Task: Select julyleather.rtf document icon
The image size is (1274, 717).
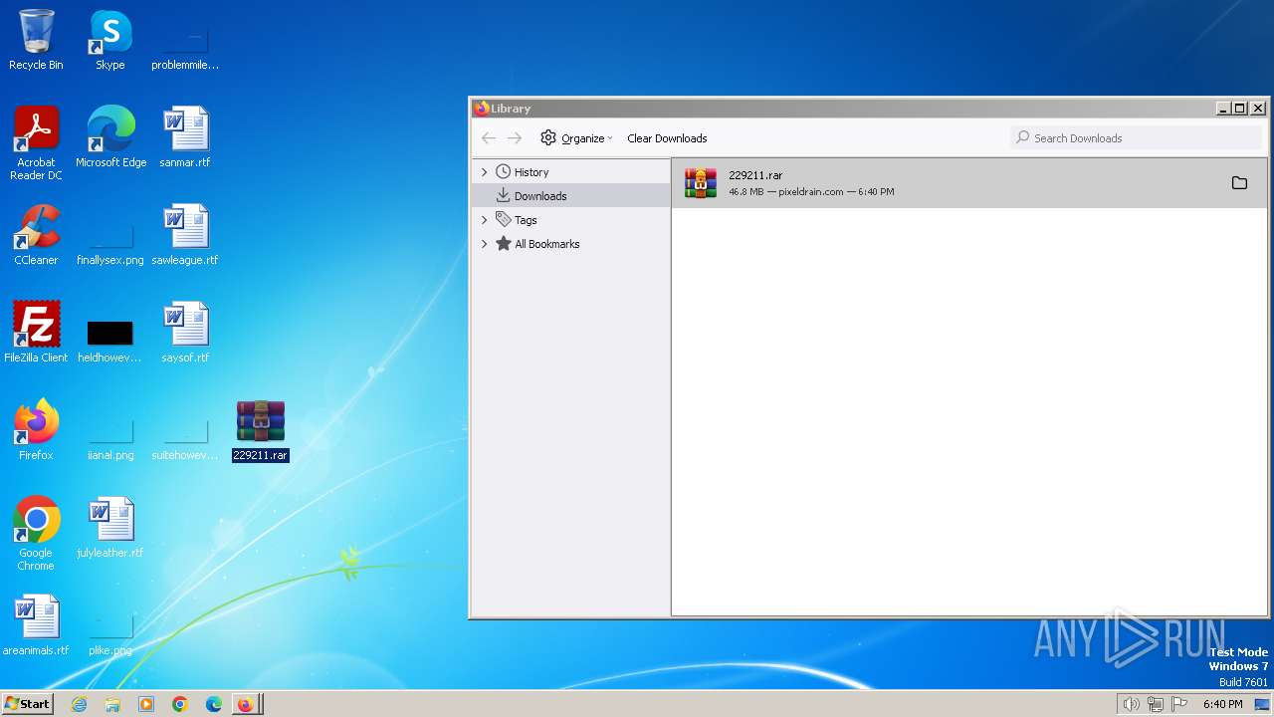Action: point(109,527)
